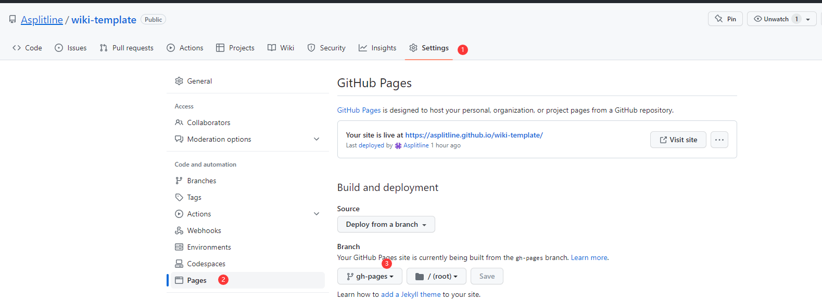
Task: Open General settings in sidebar
Action: 248,81
